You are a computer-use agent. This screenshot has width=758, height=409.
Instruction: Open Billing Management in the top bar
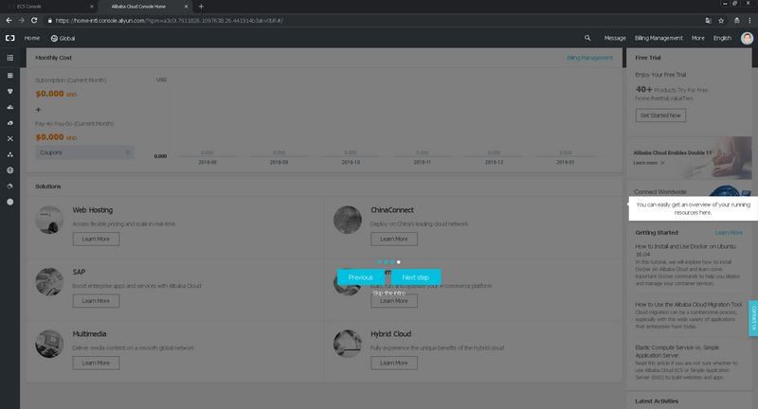tap(659, 38)
